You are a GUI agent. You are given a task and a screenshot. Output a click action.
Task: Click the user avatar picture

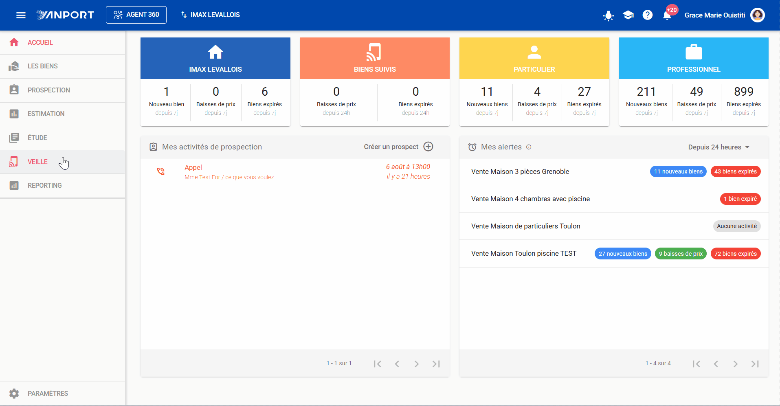click(x=758, y=15)
